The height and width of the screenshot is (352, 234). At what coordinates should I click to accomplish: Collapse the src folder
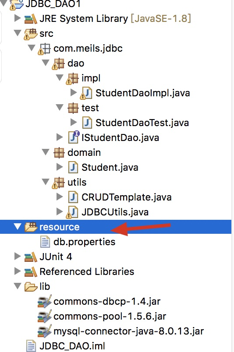pos(17,33)
